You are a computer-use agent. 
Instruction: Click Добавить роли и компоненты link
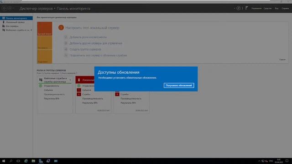[88, 37]
